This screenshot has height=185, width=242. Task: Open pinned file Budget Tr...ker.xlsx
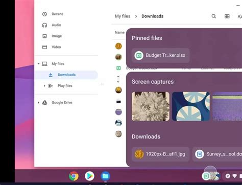click(x=160, y=55)
